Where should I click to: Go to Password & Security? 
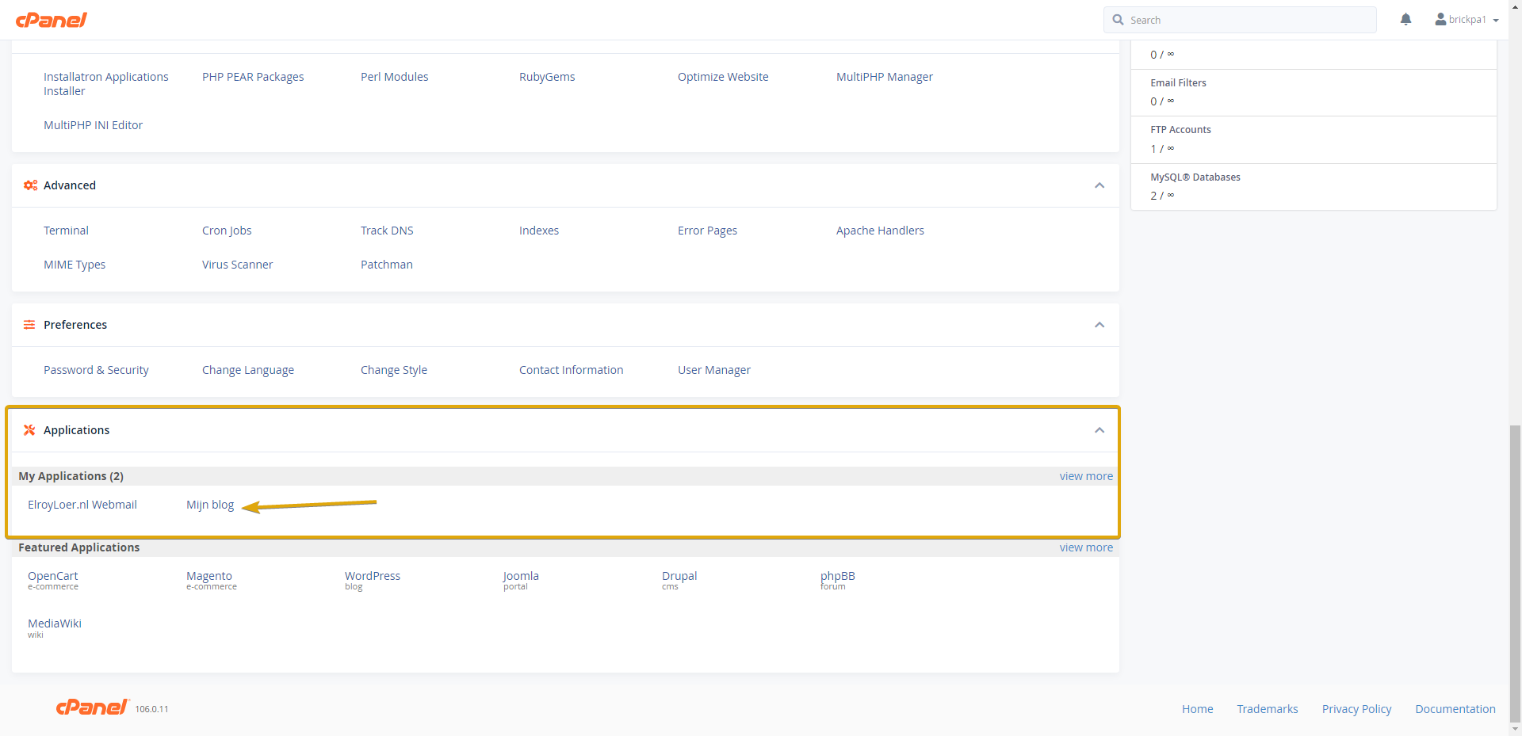(x=96, y=370)
